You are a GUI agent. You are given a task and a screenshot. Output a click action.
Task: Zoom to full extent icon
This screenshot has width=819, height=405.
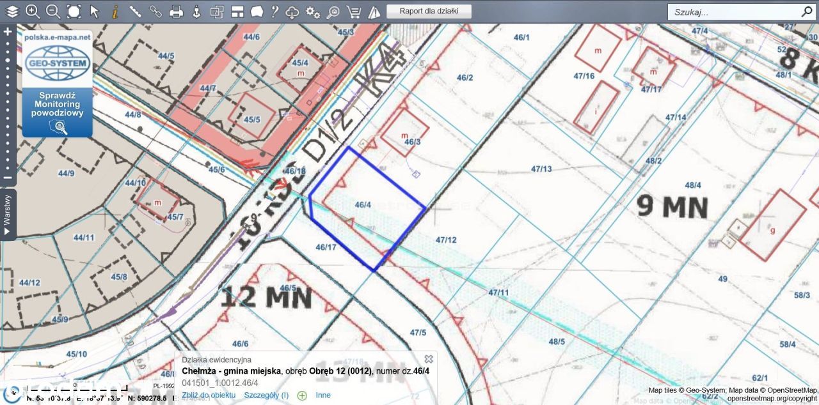(x=74, y=11)
